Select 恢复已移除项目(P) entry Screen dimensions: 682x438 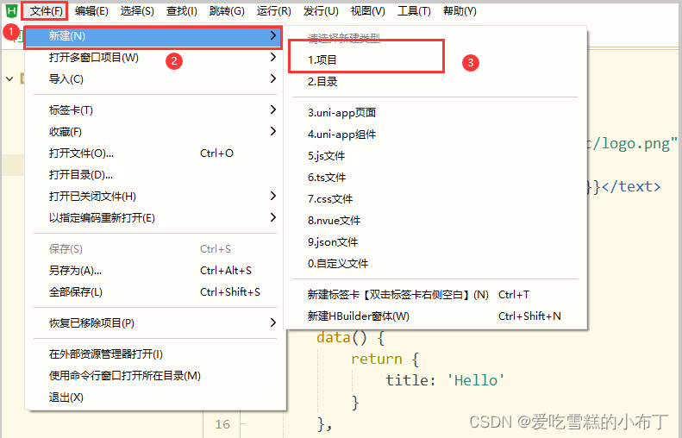click(x=154, y=322)
